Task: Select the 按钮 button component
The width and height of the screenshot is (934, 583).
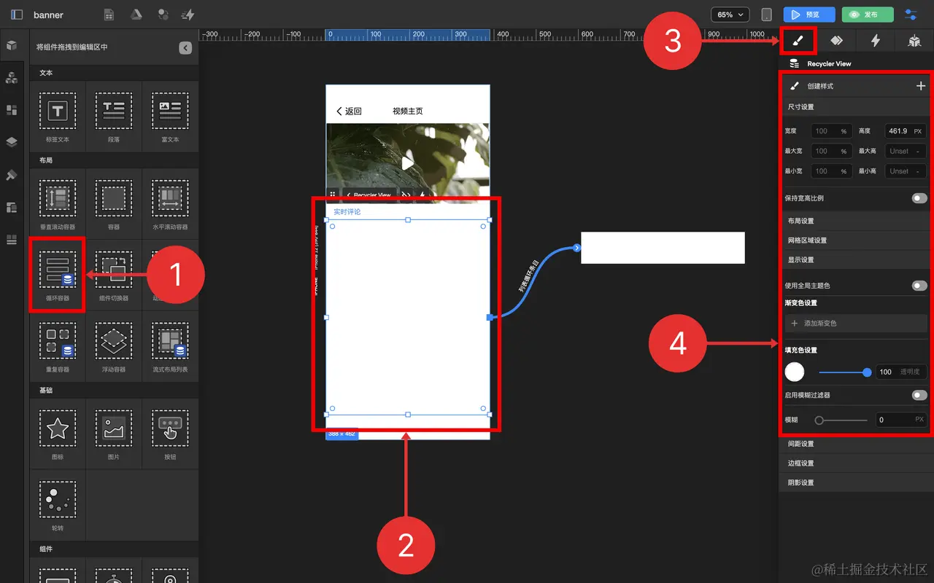Action: coord(170,434)
